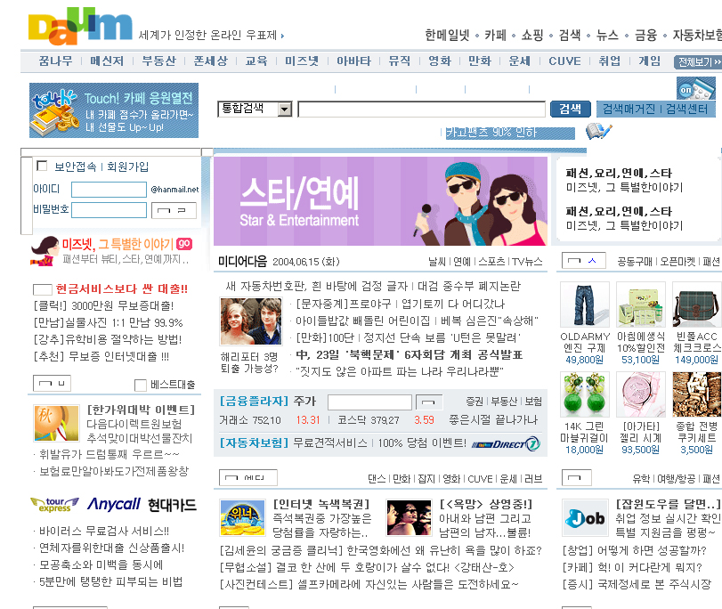722x609 pixels.
Task: Open the 부동산 menu
Action: point(158,61)
